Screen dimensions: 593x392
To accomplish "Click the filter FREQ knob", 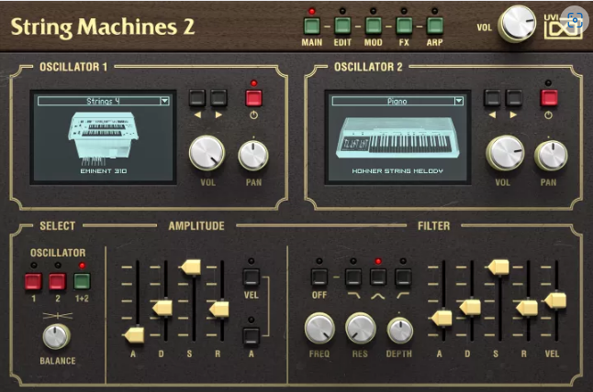I will pos(319,328).
